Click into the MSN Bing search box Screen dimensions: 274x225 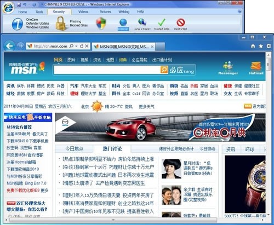[107, 70]
